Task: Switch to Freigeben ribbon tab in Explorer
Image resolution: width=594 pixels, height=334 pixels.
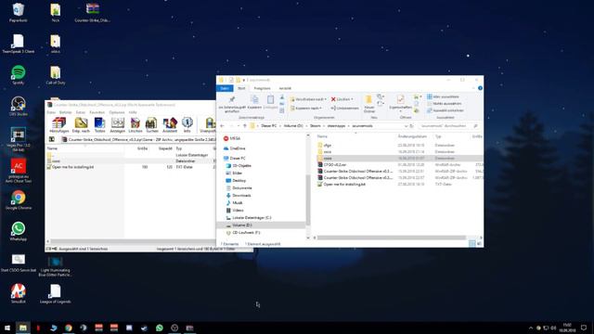Action: pos(262,88)
